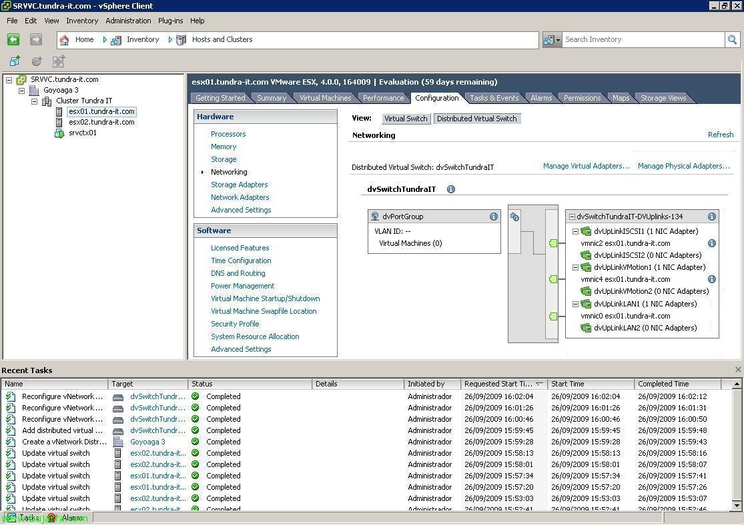Click the dvPortGroup info icon

[494, 217]
